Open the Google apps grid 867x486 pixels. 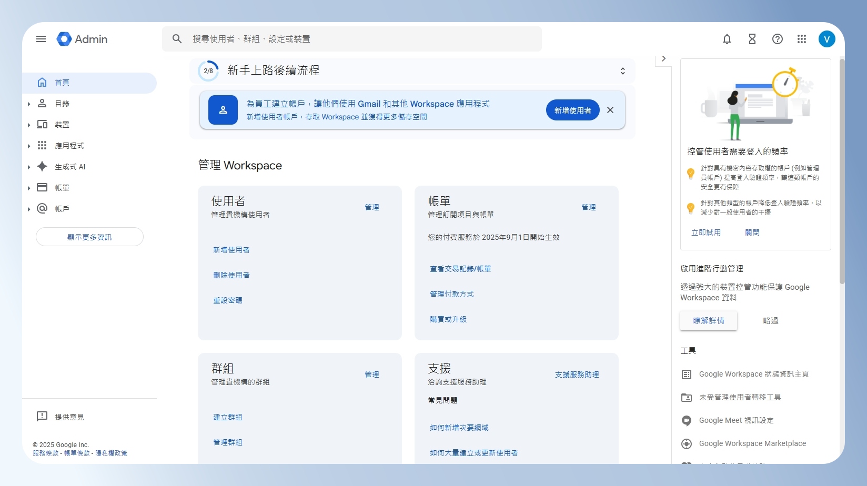click(802, 39)
